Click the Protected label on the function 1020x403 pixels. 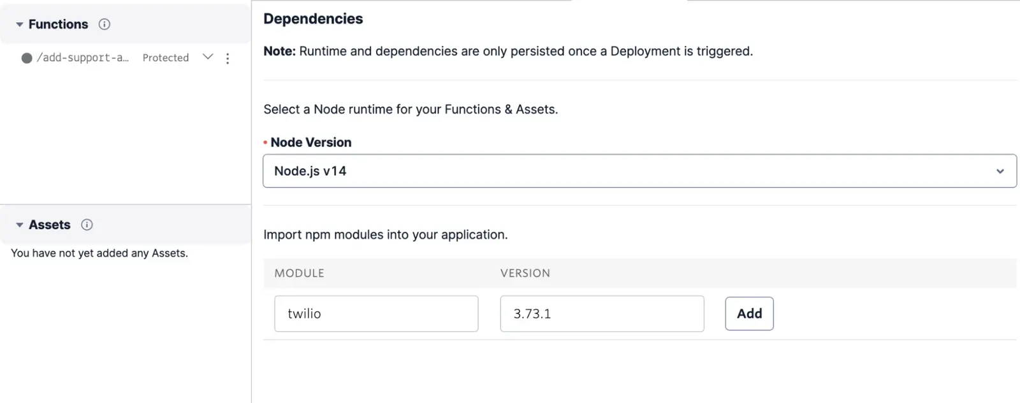pyautogui.click(x=166, y=58)
